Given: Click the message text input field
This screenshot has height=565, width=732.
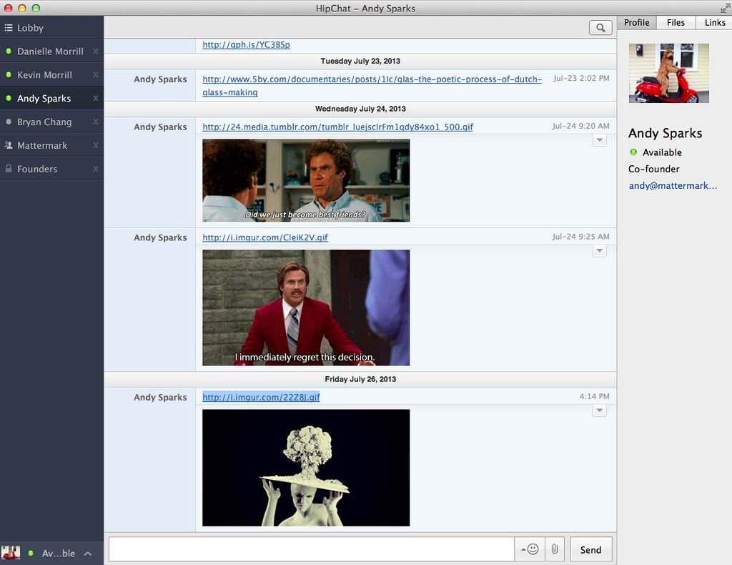Looking at the screenshot, I should (x=312, y=549).
